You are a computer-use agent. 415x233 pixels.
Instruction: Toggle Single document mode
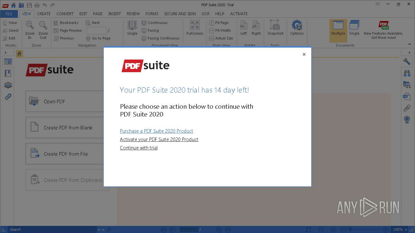[354, 28]
